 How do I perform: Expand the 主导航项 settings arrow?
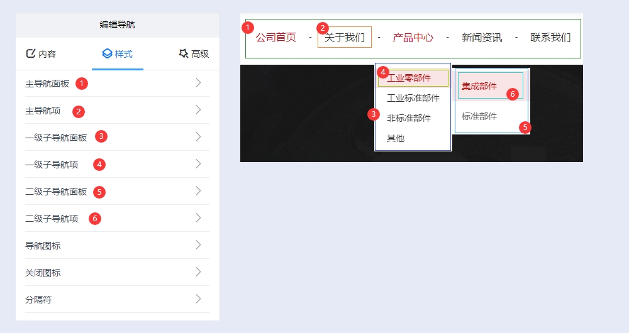coord(198,110)
